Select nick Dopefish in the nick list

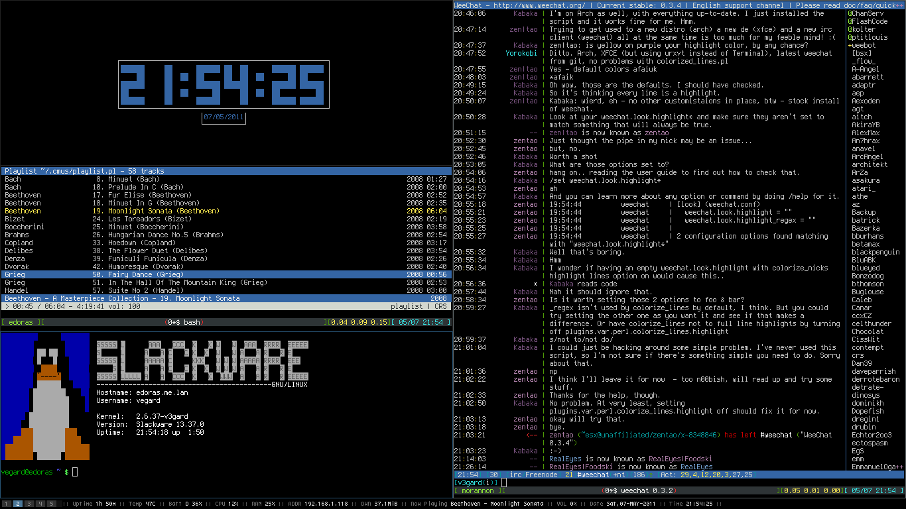(x=868, y=411)
